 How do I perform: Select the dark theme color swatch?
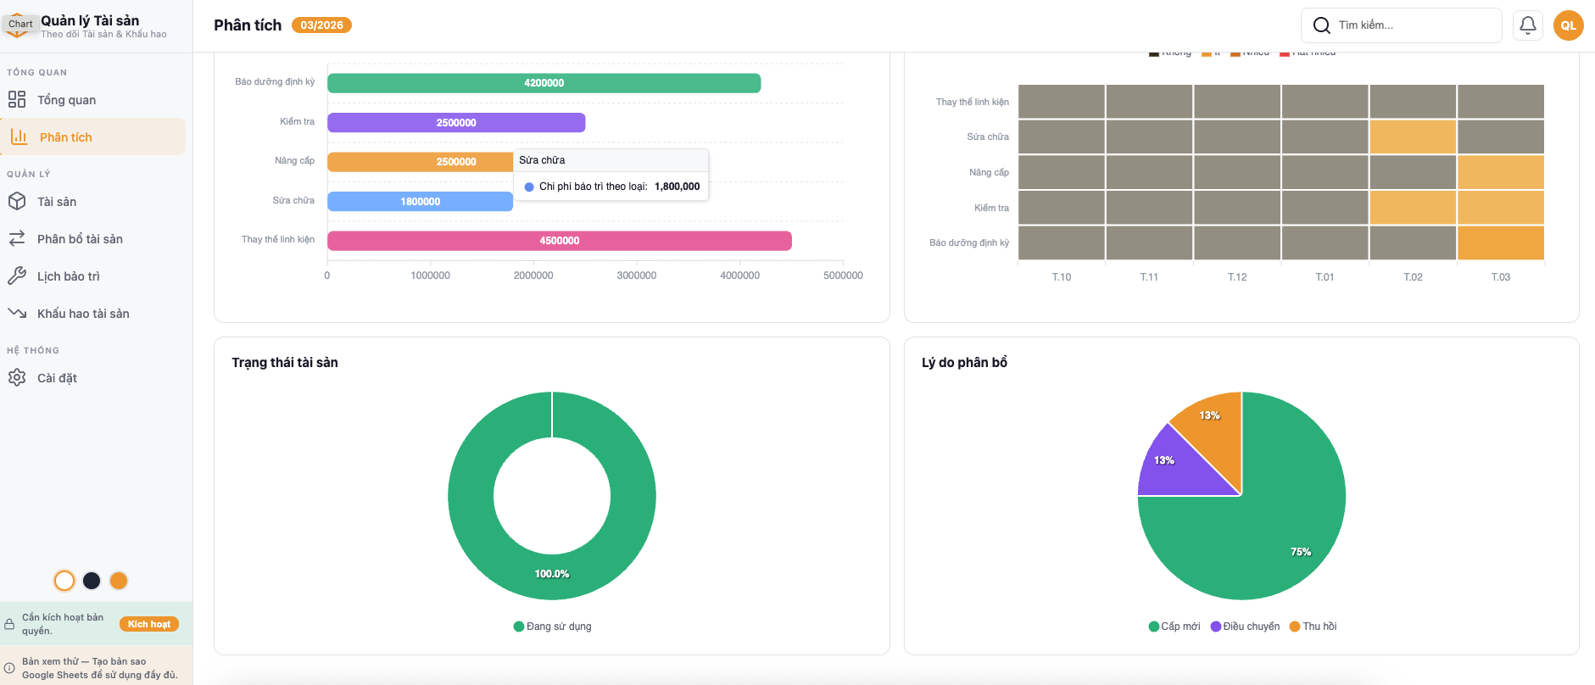[x=92, y=581]
